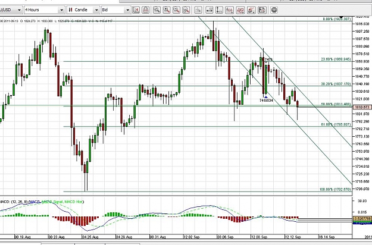Click the 19 Aug date on time axis

(x=23, y=237)
